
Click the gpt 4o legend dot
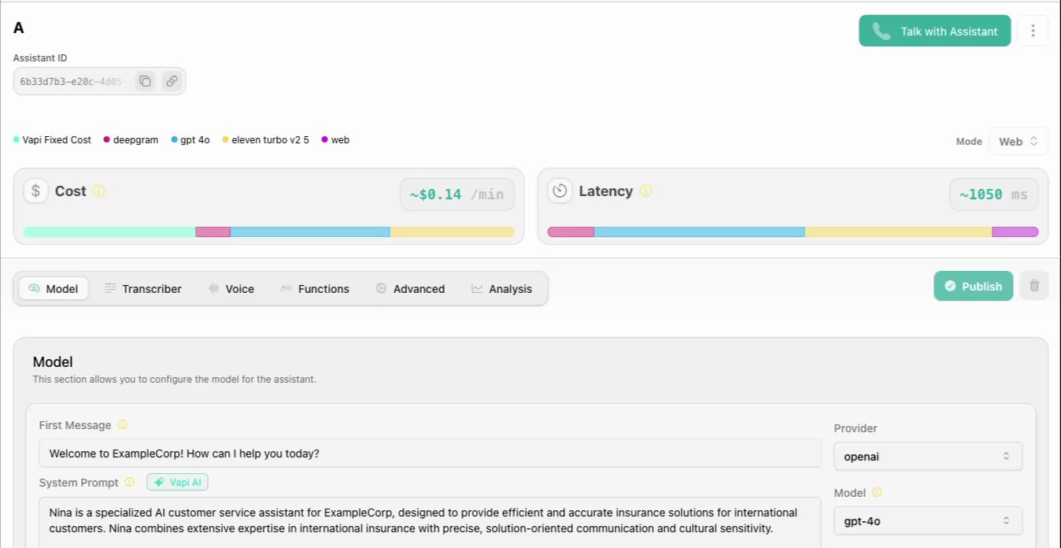pyautogui.click(x=174, y=140)
